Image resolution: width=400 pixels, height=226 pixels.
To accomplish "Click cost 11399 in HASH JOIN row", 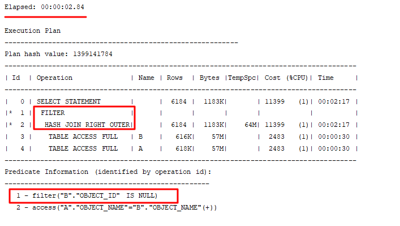I will coord(274,125).
